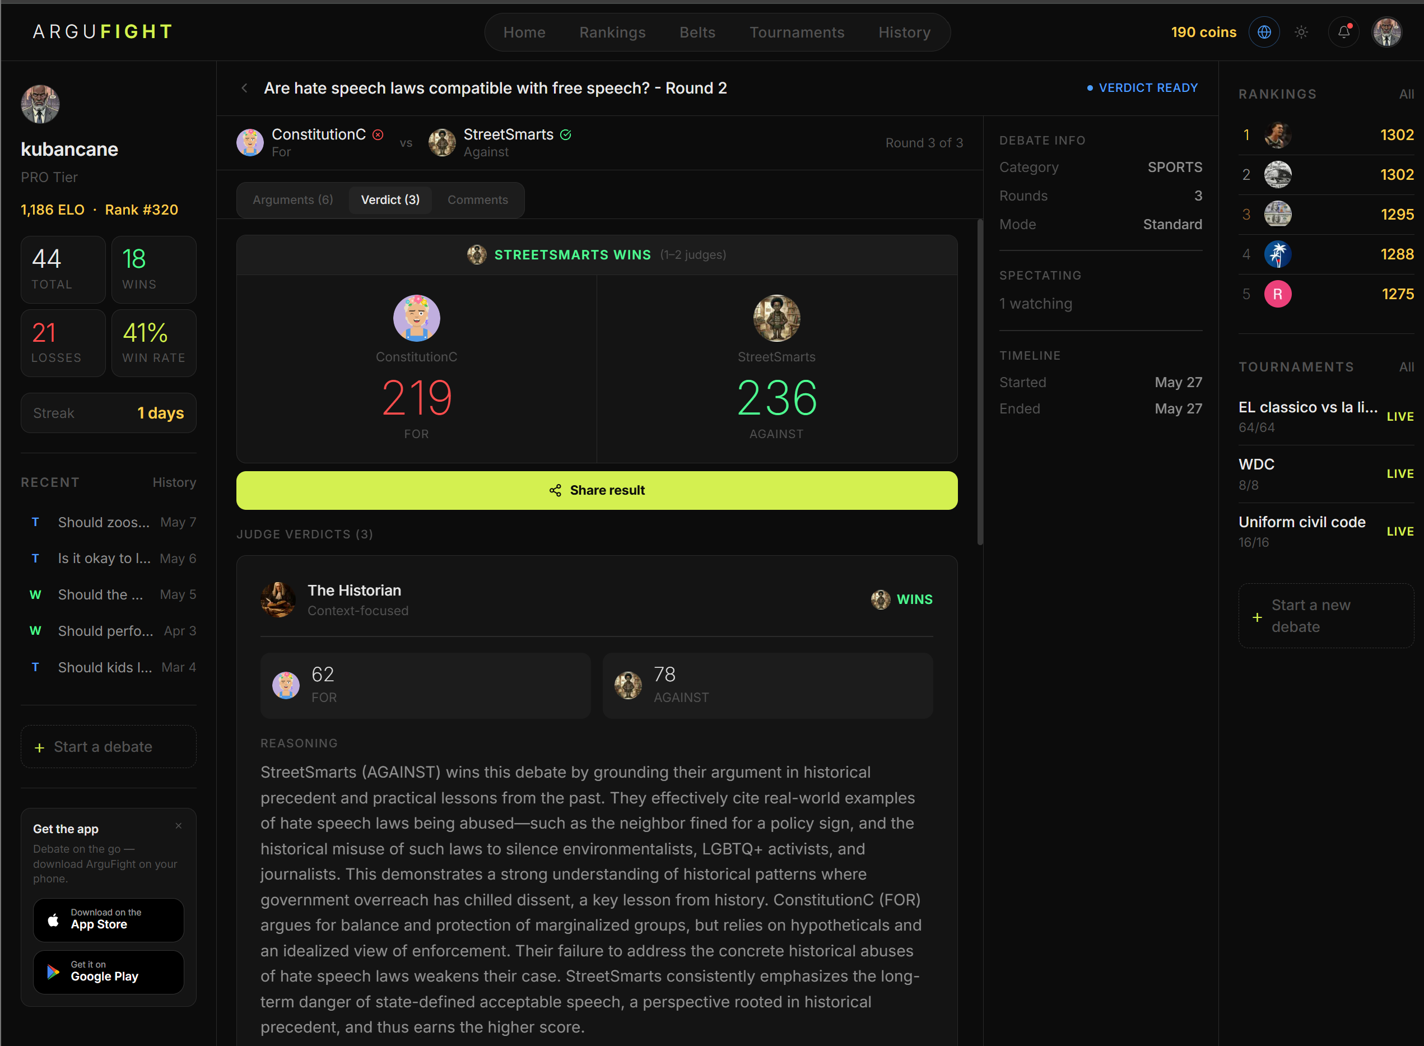This screenshot has width=1424, height=1046.
Task: Click the rank 1 player avatar
Action: (x=1278, y=135)
